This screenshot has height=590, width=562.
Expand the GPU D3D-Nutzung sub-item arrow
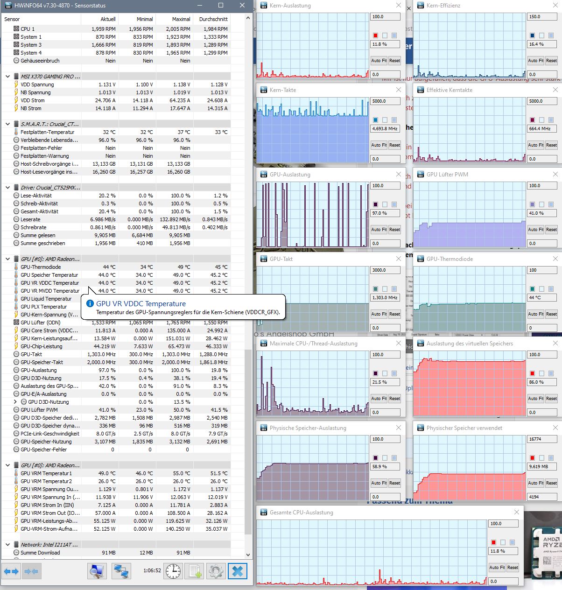coord(15,402)
